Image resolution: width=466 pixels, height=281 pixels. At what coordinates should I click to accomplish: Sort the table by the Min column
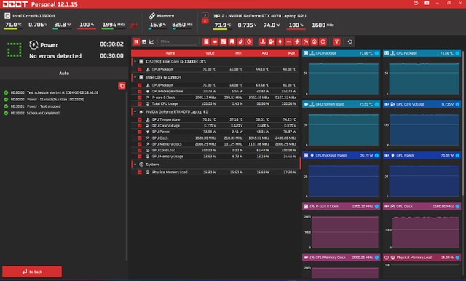[238, 53]
